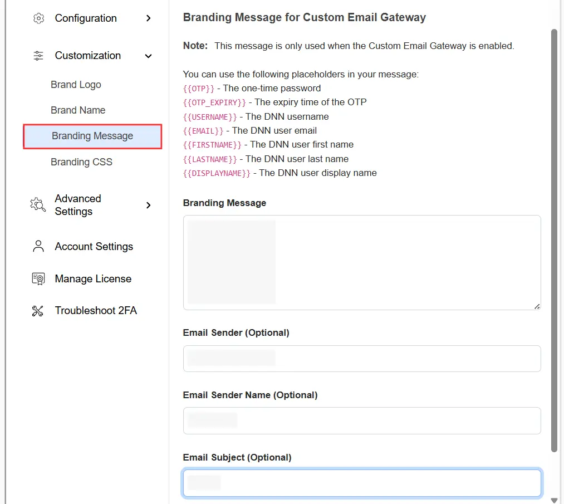This screenshot has height=504, width=564.
Task: Click the Email Sender Name field
Action: [362, 420]
